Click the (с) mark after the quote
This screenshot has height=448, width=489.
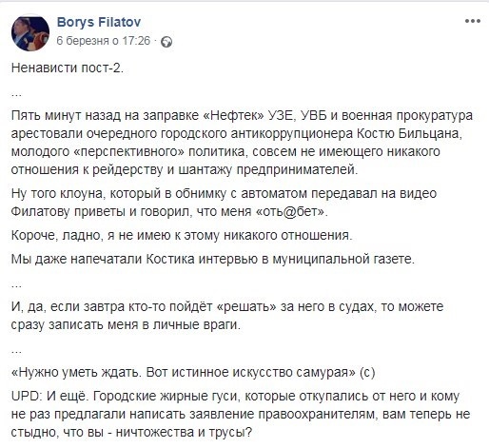[367, 372]
